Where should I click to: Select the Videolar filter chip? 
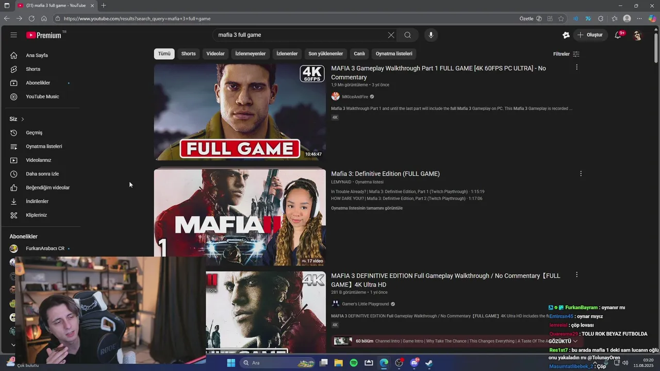tap(216, 54)
